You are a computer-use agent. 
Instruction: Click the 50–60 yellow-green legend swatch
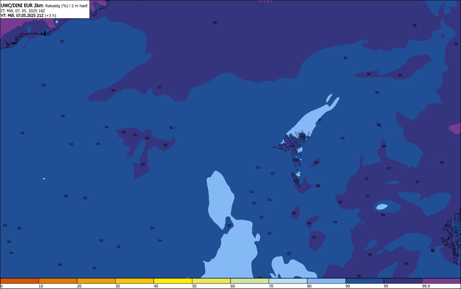(211, 281)
